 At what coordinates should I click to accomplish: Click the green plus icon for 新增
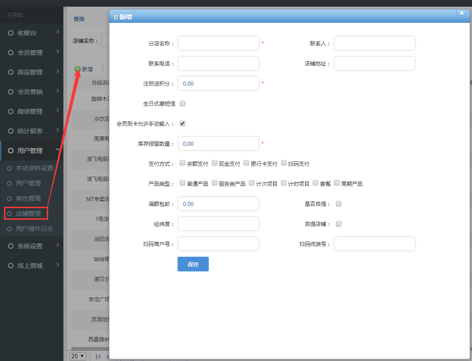click(x=77, y=69)
